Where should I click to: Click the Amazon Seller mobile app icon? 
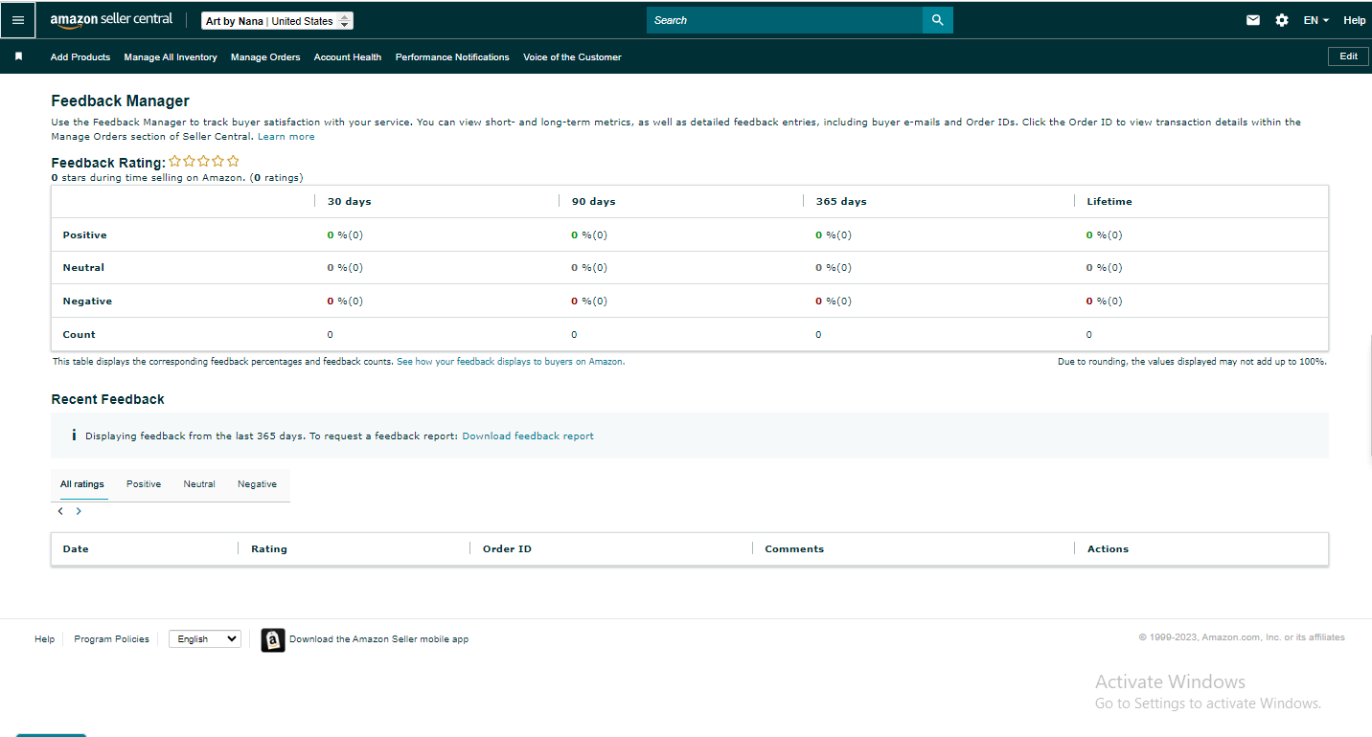[273, 640]
